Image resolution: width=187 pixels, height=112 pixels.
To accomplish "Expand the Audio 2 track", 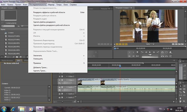I will point(67,94).
